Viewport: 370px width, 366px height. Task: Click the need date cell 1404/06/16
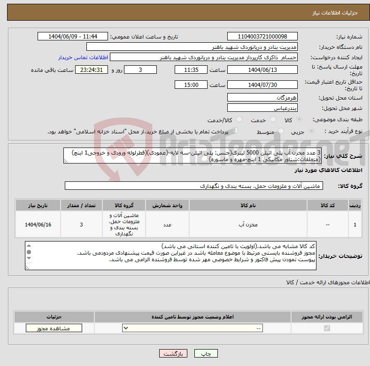(x=38, y=225)
